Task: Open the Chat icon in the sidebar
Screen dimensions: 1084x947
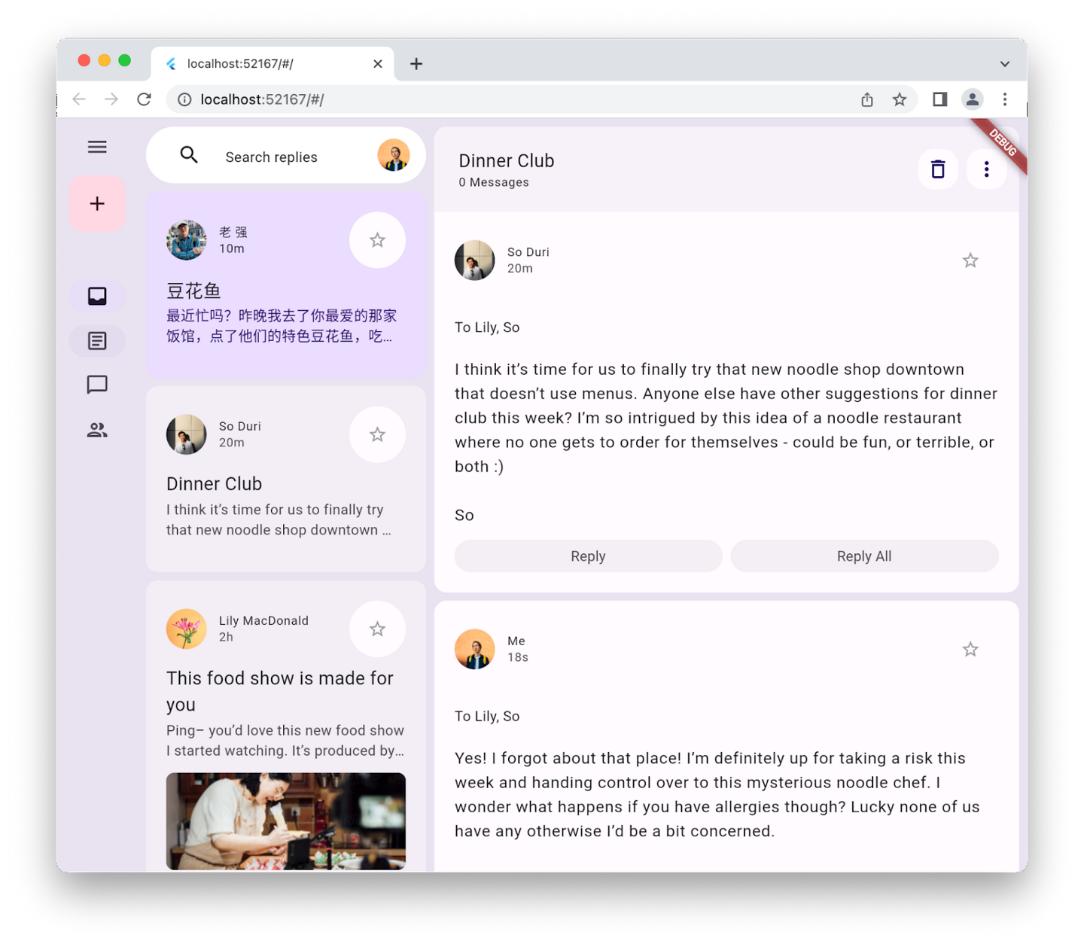Action: [97, 385]
